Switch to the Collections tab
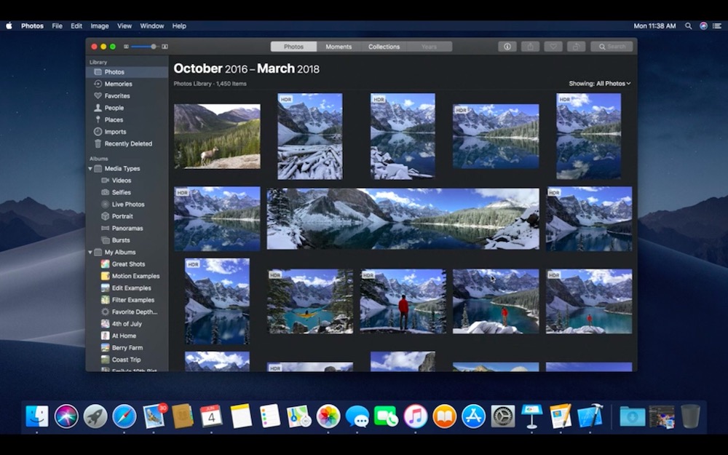728x455 pixels. click(384, 47)
